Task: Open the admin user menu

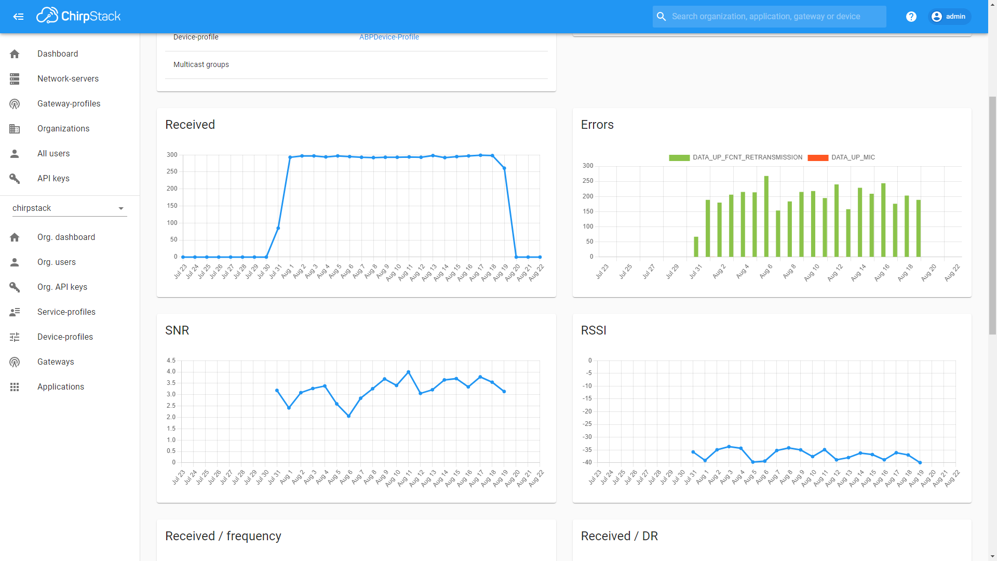Action: (x=949, y=17)
